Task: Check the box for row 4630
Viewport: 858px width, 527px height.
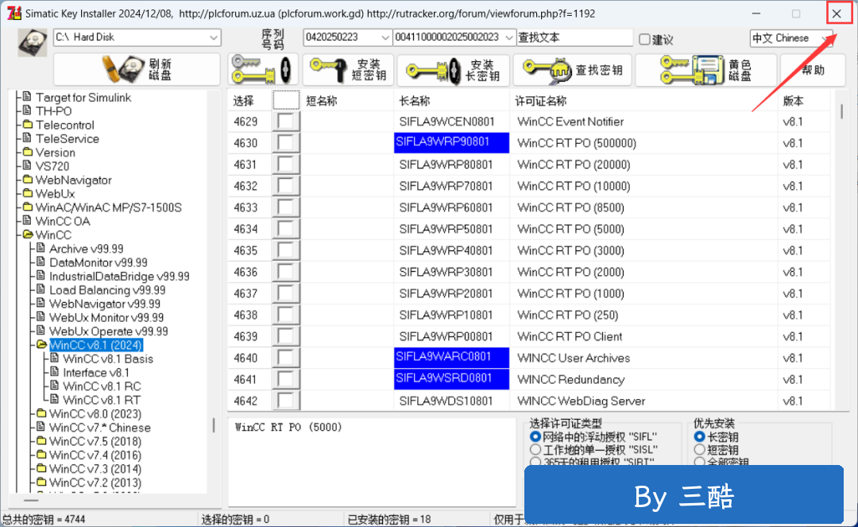Action: tap(286, 143)
